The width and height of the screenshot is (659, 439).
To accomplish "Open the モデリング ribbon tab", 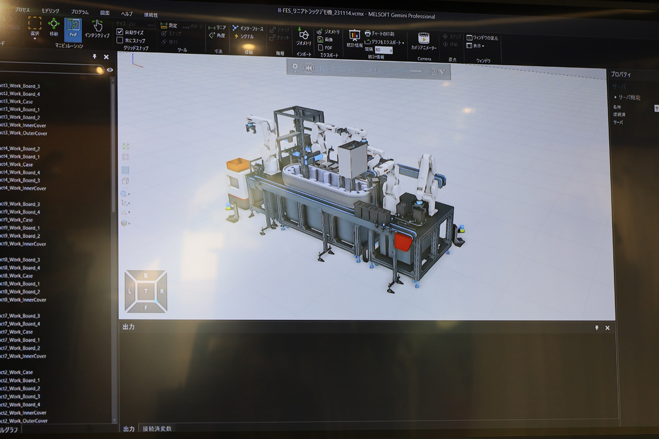I will 51,11.
